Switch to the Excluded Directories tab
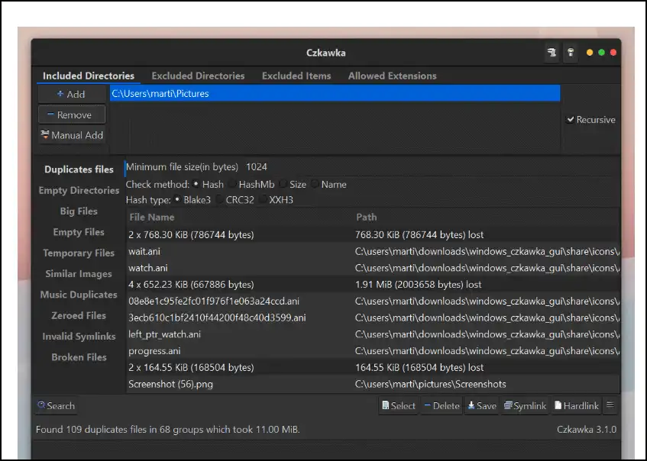Viewport: 647px width, 461px height. point(198,76)
